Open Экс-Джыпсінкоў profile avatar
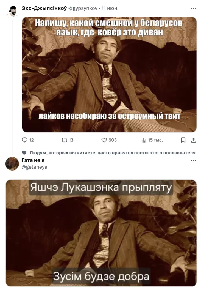Screen dimensions: 201x290 tap(12, 11)
